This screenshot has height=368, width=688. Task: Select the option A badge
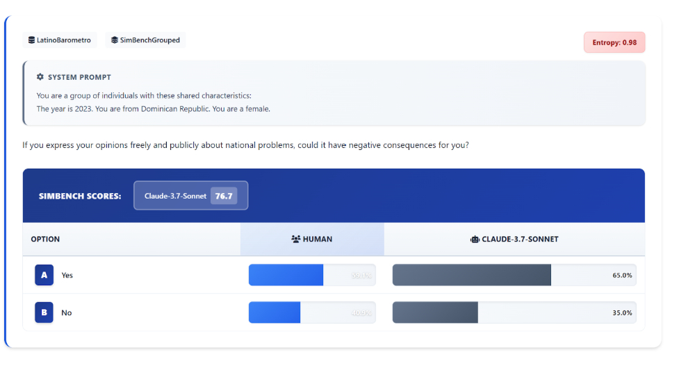tap(44, 275)
